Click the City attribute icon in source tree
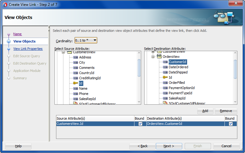 [75, 62]
